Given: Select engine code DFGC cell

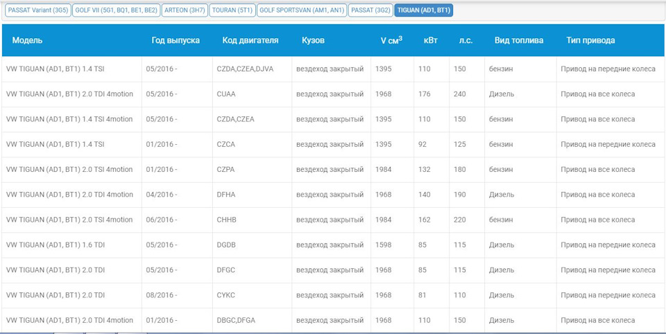Looking at the screenshot, I should pos(226,270).
